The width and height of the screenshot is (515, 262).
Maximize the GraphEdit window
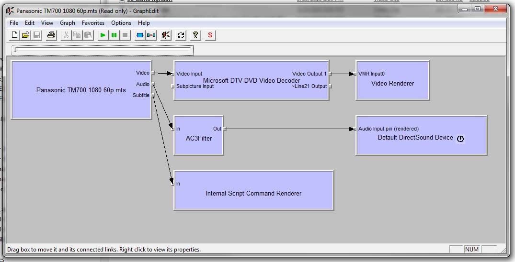tap(478, 9)
